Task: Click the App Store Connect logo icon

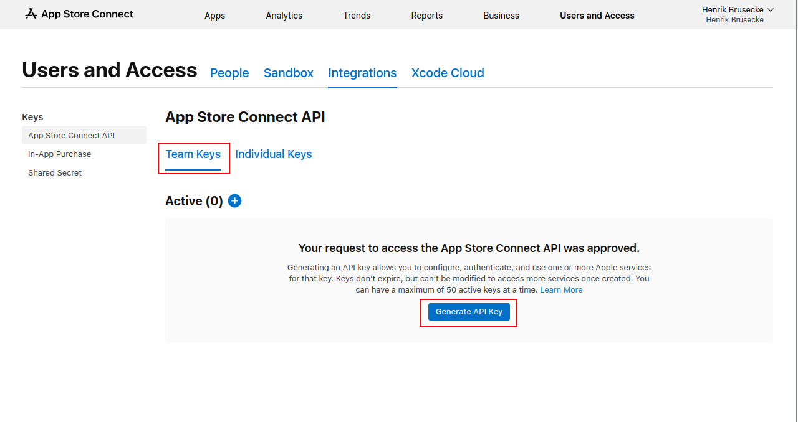Action: coord(31,14)
